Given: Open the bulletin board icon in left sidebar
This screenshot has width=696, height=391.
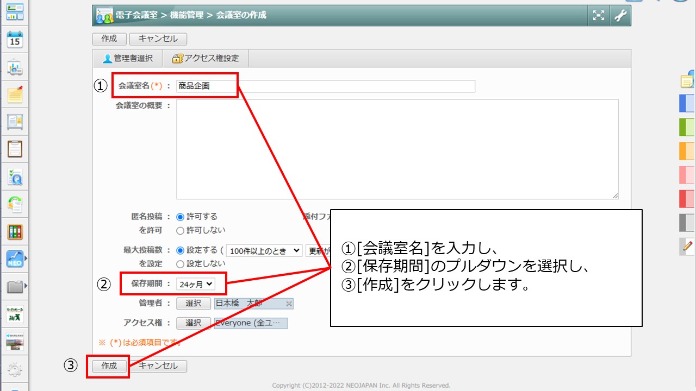Looking at the screenshot, I should coord(15,122).
